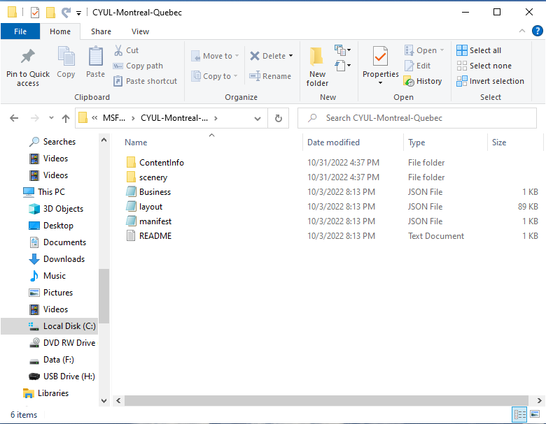Switch to large icons view button
This screenshot has width=546, height=424.
pos(535,414)
